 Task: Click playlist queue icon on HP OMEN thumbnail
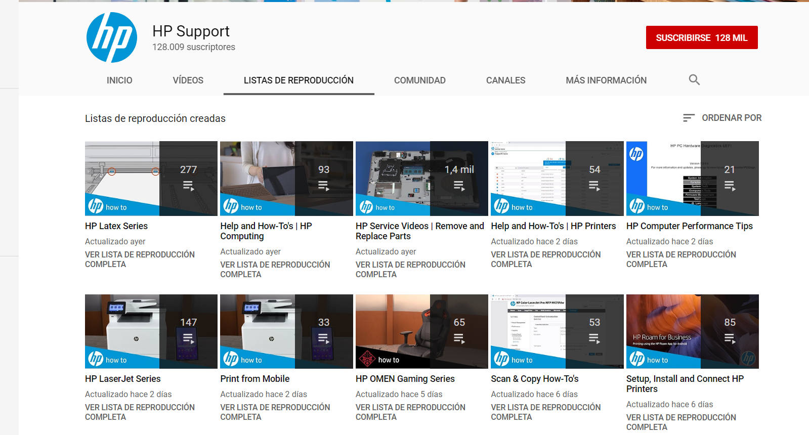click(459, 338)
